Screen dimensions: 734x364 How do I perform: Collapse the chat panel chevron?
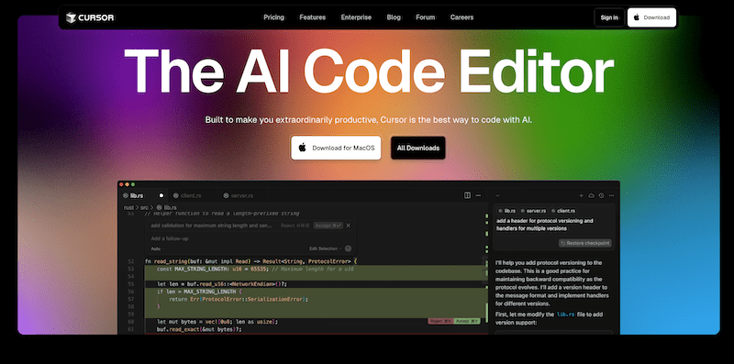pyautogui.click(x=497, y=195)
